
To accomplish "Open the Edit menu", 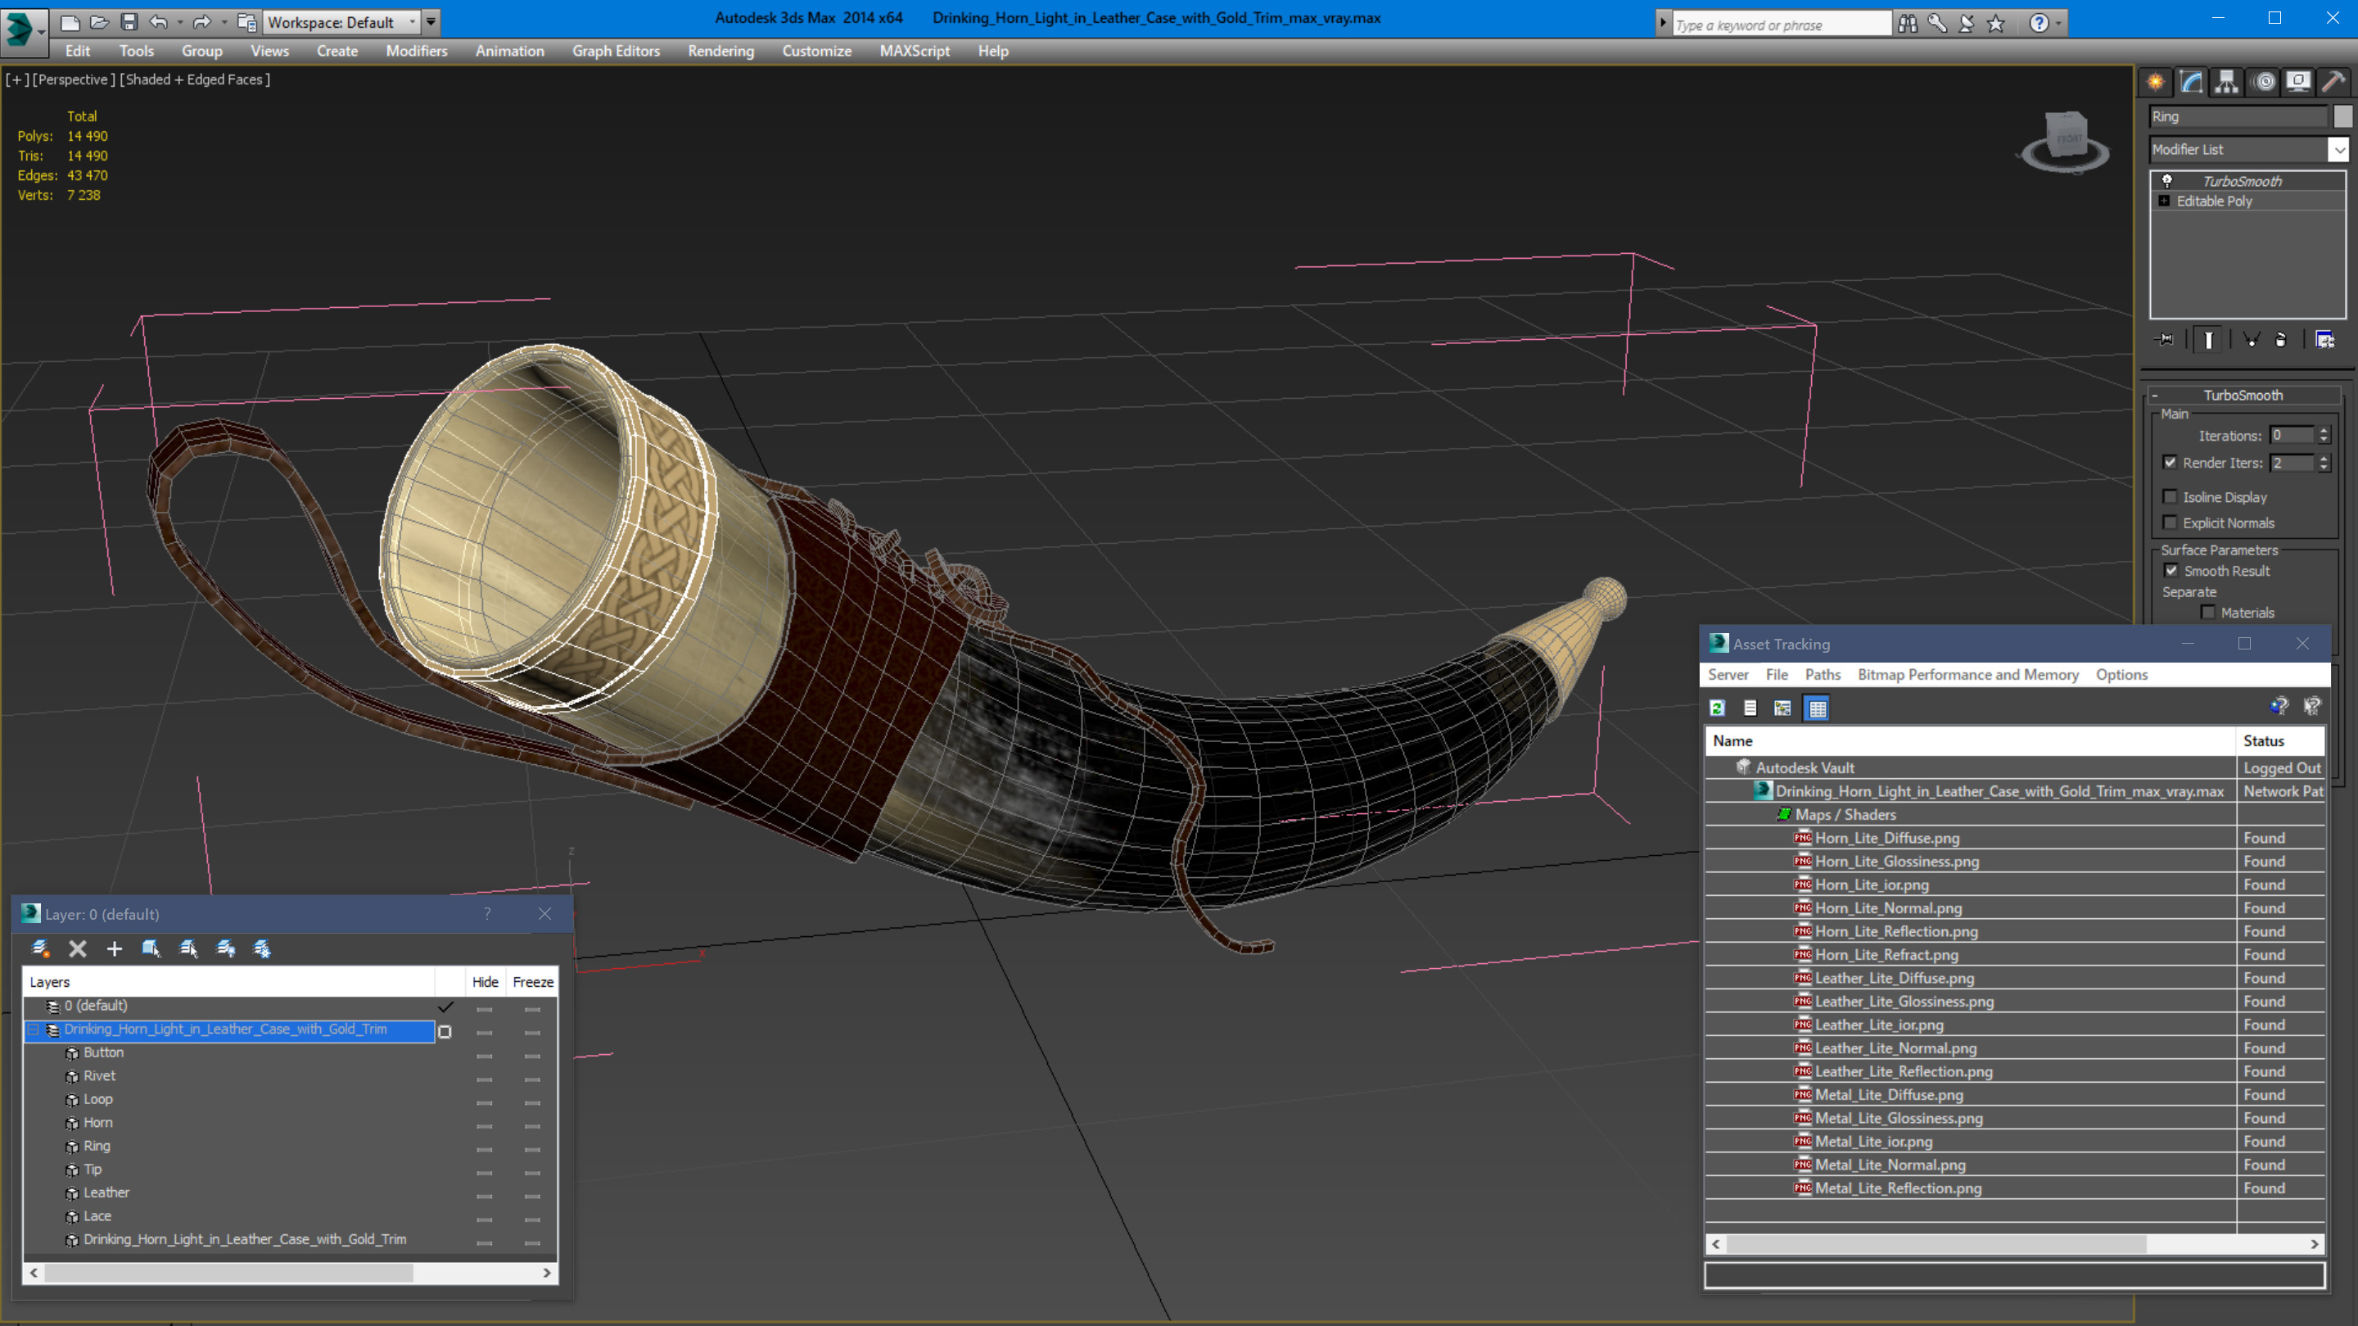I will tap(78, 52).
